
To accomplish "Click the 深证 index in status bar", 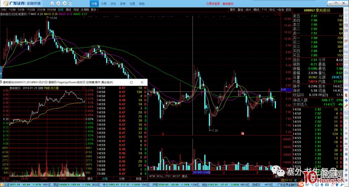I will pyautogui.click(x=77, y=185).
